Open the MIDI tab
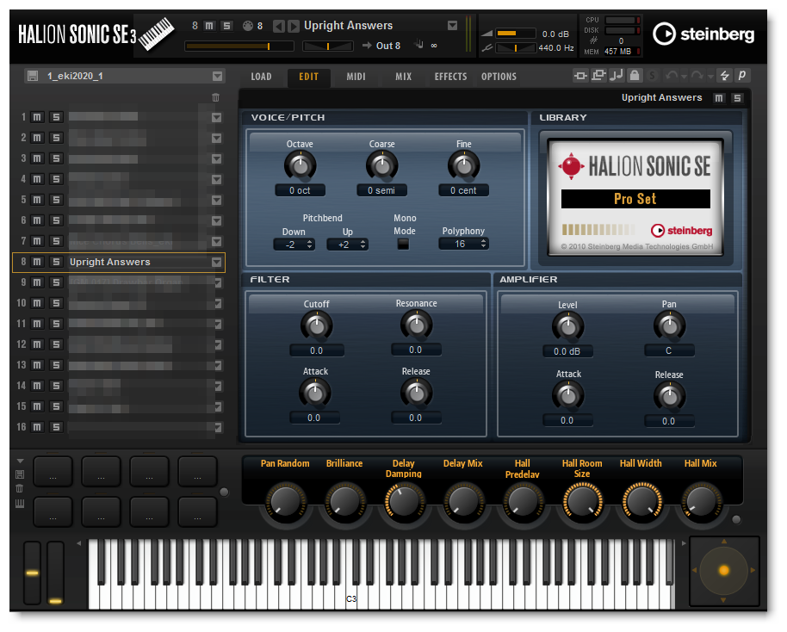 click(356, 77)
